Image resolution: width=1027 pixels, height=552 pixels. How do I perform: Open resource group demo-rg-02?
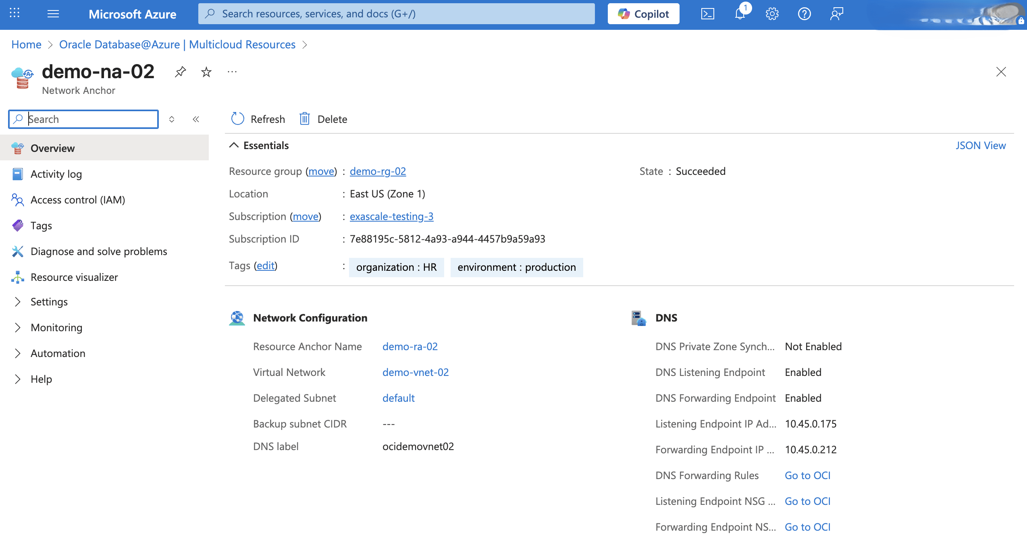(378, 171)
